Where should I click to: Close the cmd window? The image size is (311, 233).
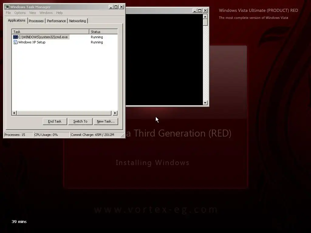[x=205, y=11]
